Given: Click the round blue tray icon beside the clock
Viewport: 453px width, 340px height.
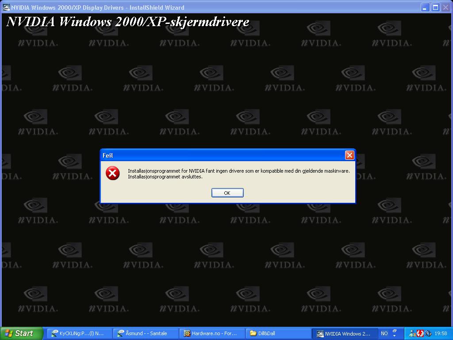Looking at the screenshot, I should 428,334.
